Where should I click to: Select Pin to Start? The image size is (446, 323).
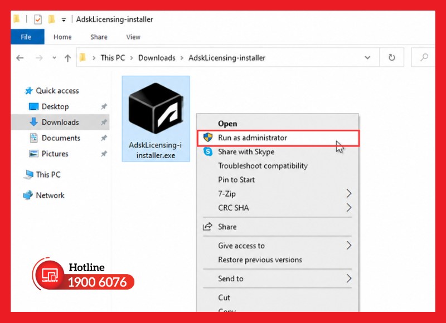click(x=278, y=179)
